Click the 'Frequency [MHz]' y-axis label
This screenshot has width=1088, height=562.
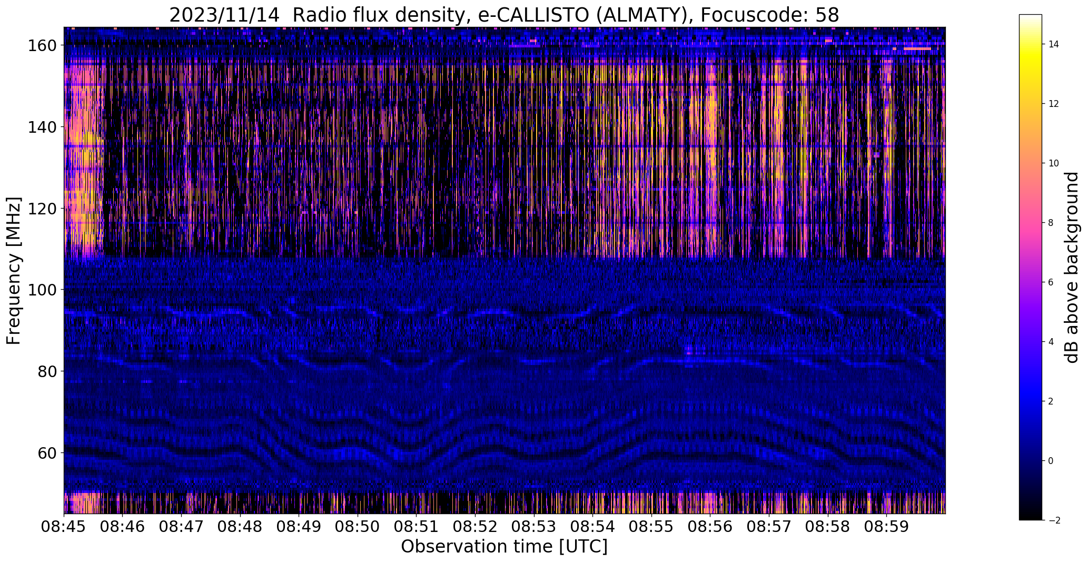coord(14,271)
